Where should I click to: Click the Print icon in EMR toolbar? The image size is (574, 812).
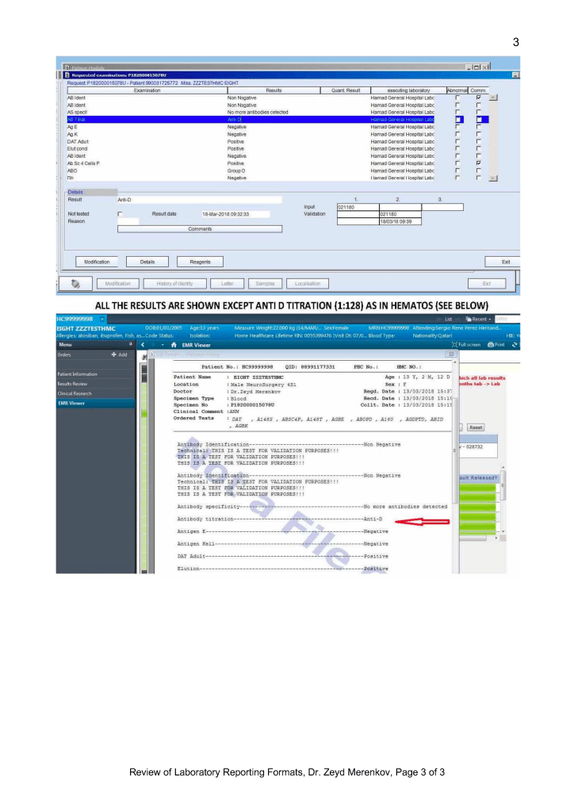(x=497, y=345)
